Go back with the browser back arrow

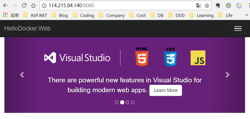[5, 6]
